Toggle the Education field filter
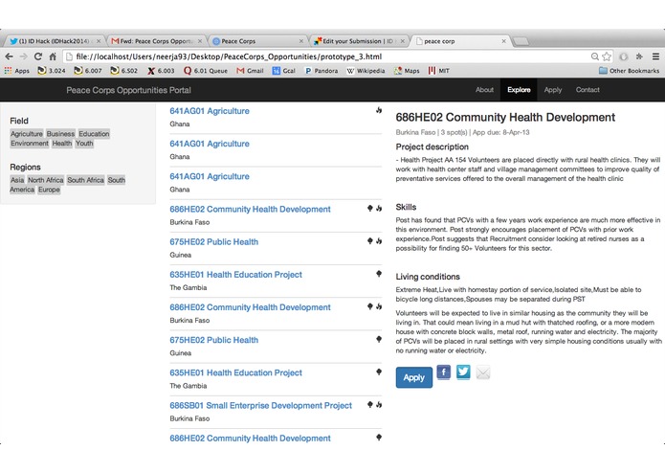Viewport: 665px width, 473px height. pyautogui.click(x=94, y=134)
